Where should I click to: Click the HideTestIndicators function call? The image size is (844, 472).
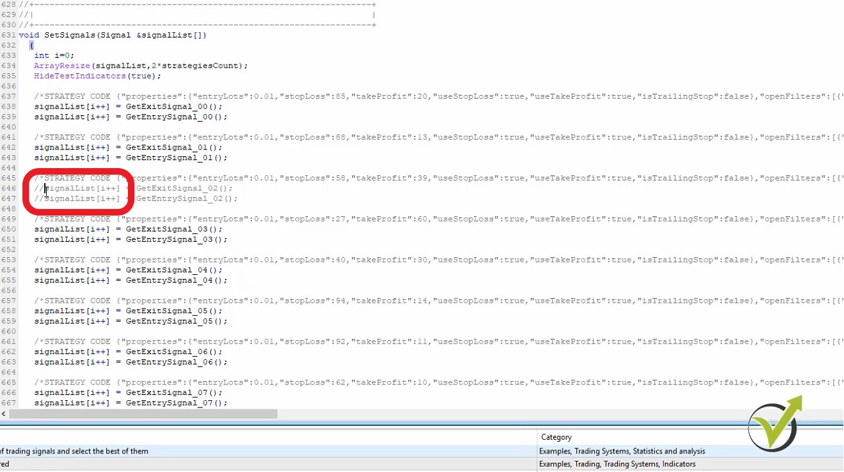[79, 75]
